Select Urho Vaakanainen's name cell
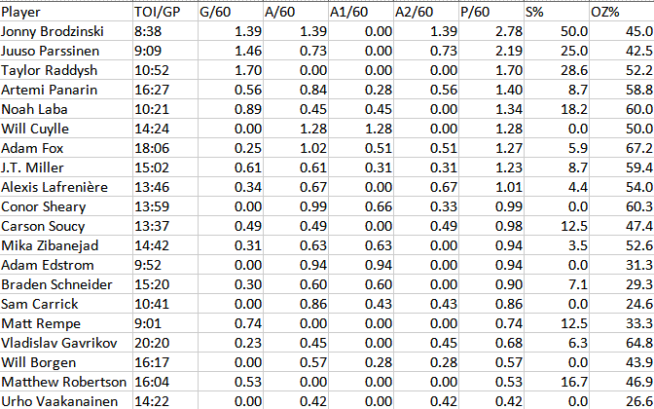Viewport: 654px width, 409px height. [64, 400]
